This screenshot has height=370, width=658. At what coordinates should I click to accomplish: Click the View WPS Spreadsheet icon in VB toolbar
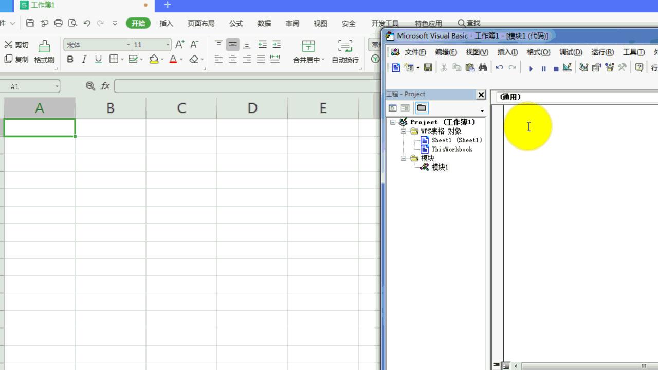click(396, 67)
